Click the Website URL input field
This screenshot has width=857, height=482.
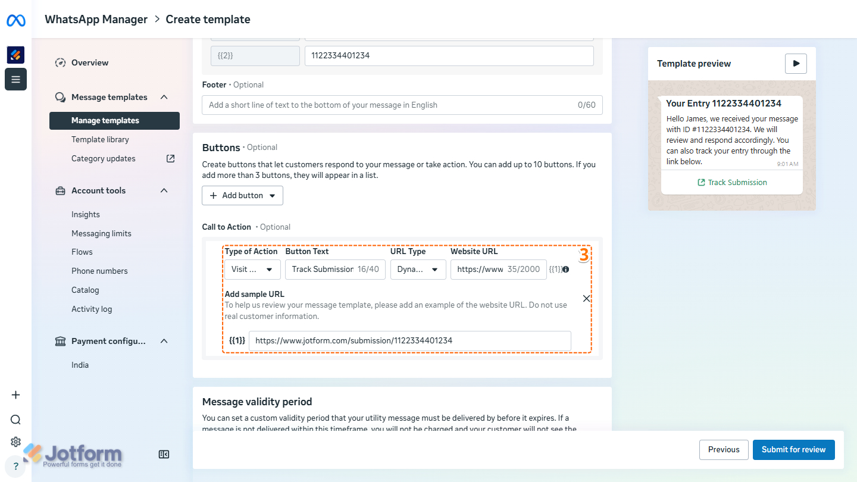pyautogui.click(x=499, y=269)
